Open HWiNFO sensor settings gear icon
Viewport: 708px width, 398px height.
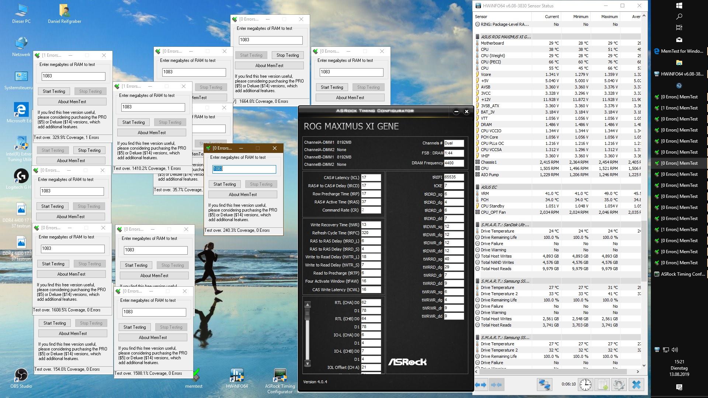click(x=619, y=385)
